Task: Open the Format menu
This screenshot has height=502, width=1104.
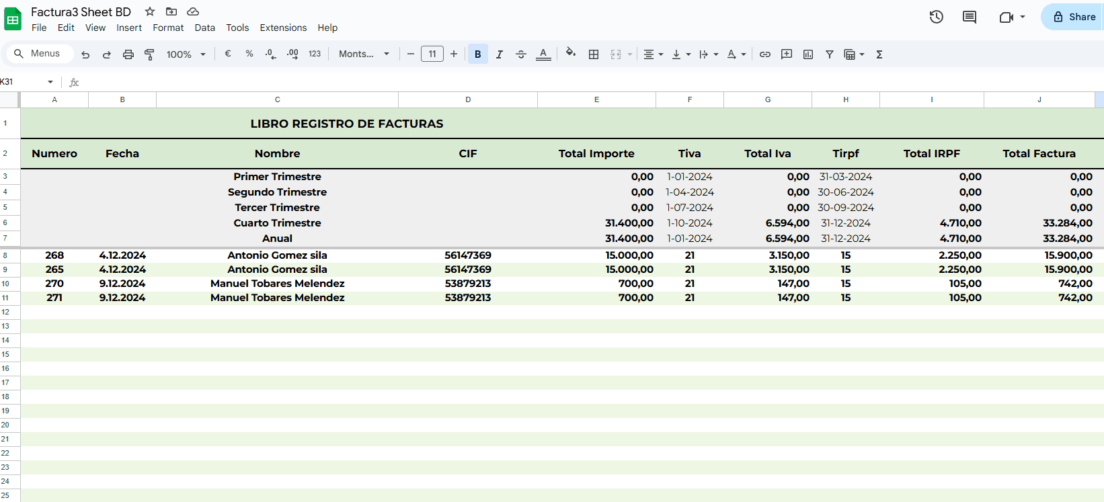Action: tap(168, 28)
